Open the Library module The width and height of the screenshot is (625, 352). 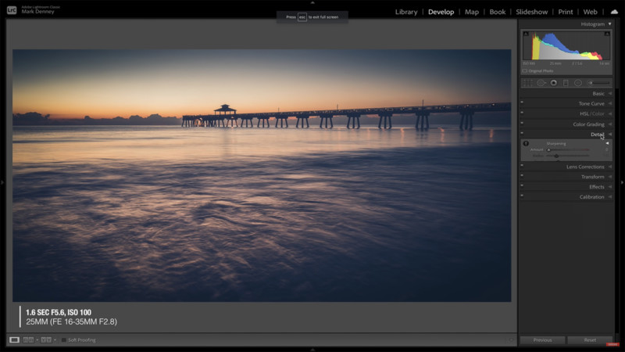tap(406, 12)
